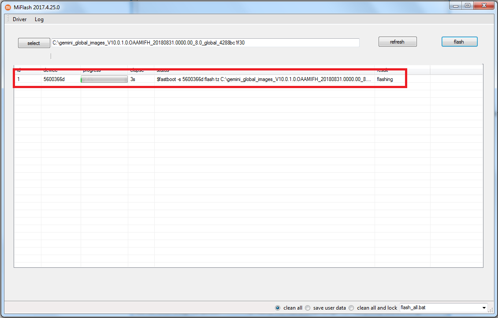
Task: Click the MiFlash orange logo icon
Action: pos(8,7)
